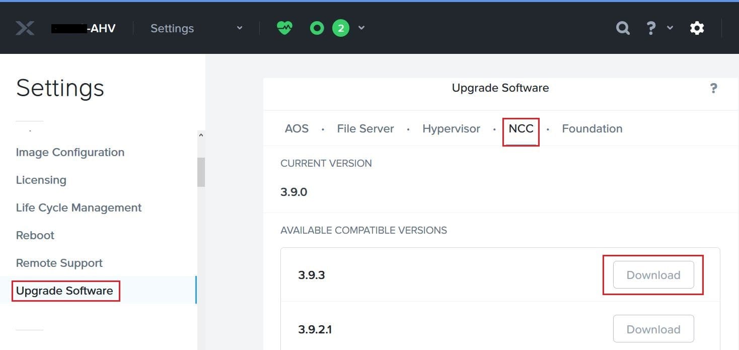Open Life Cycle Management
This screenshot has height=350, width=739.
pos(79,207)
